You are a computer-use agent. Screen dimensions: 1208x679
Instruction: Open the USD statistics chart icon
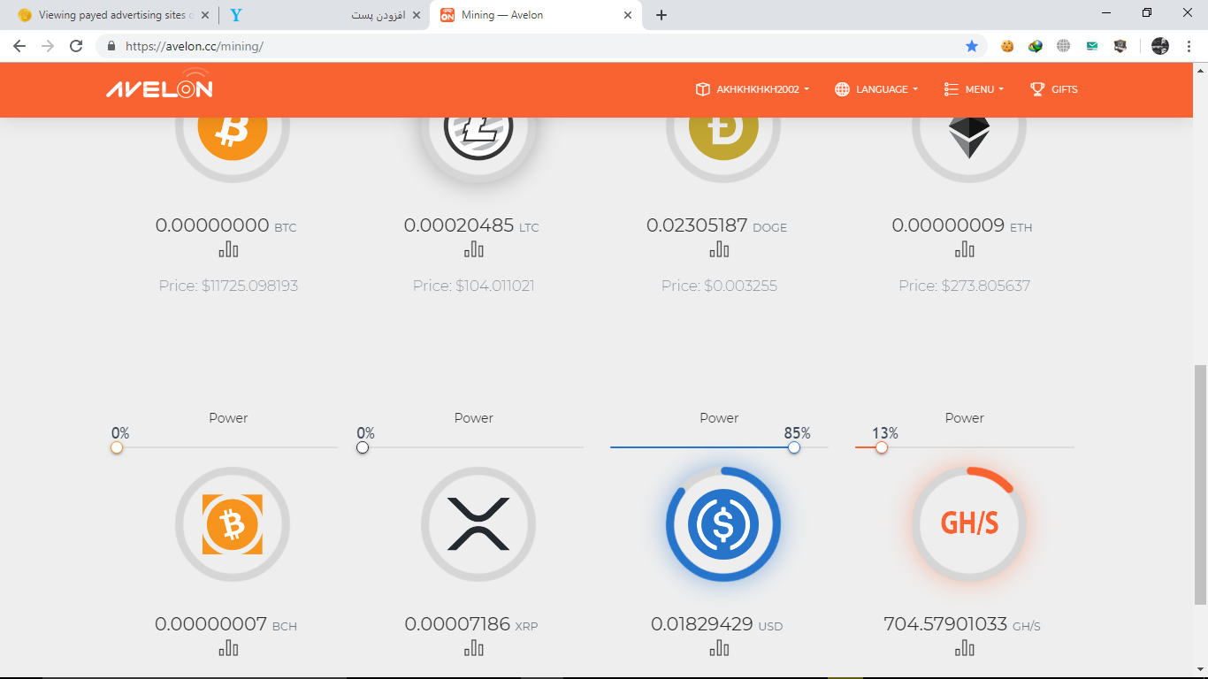[x=719, y=648]
